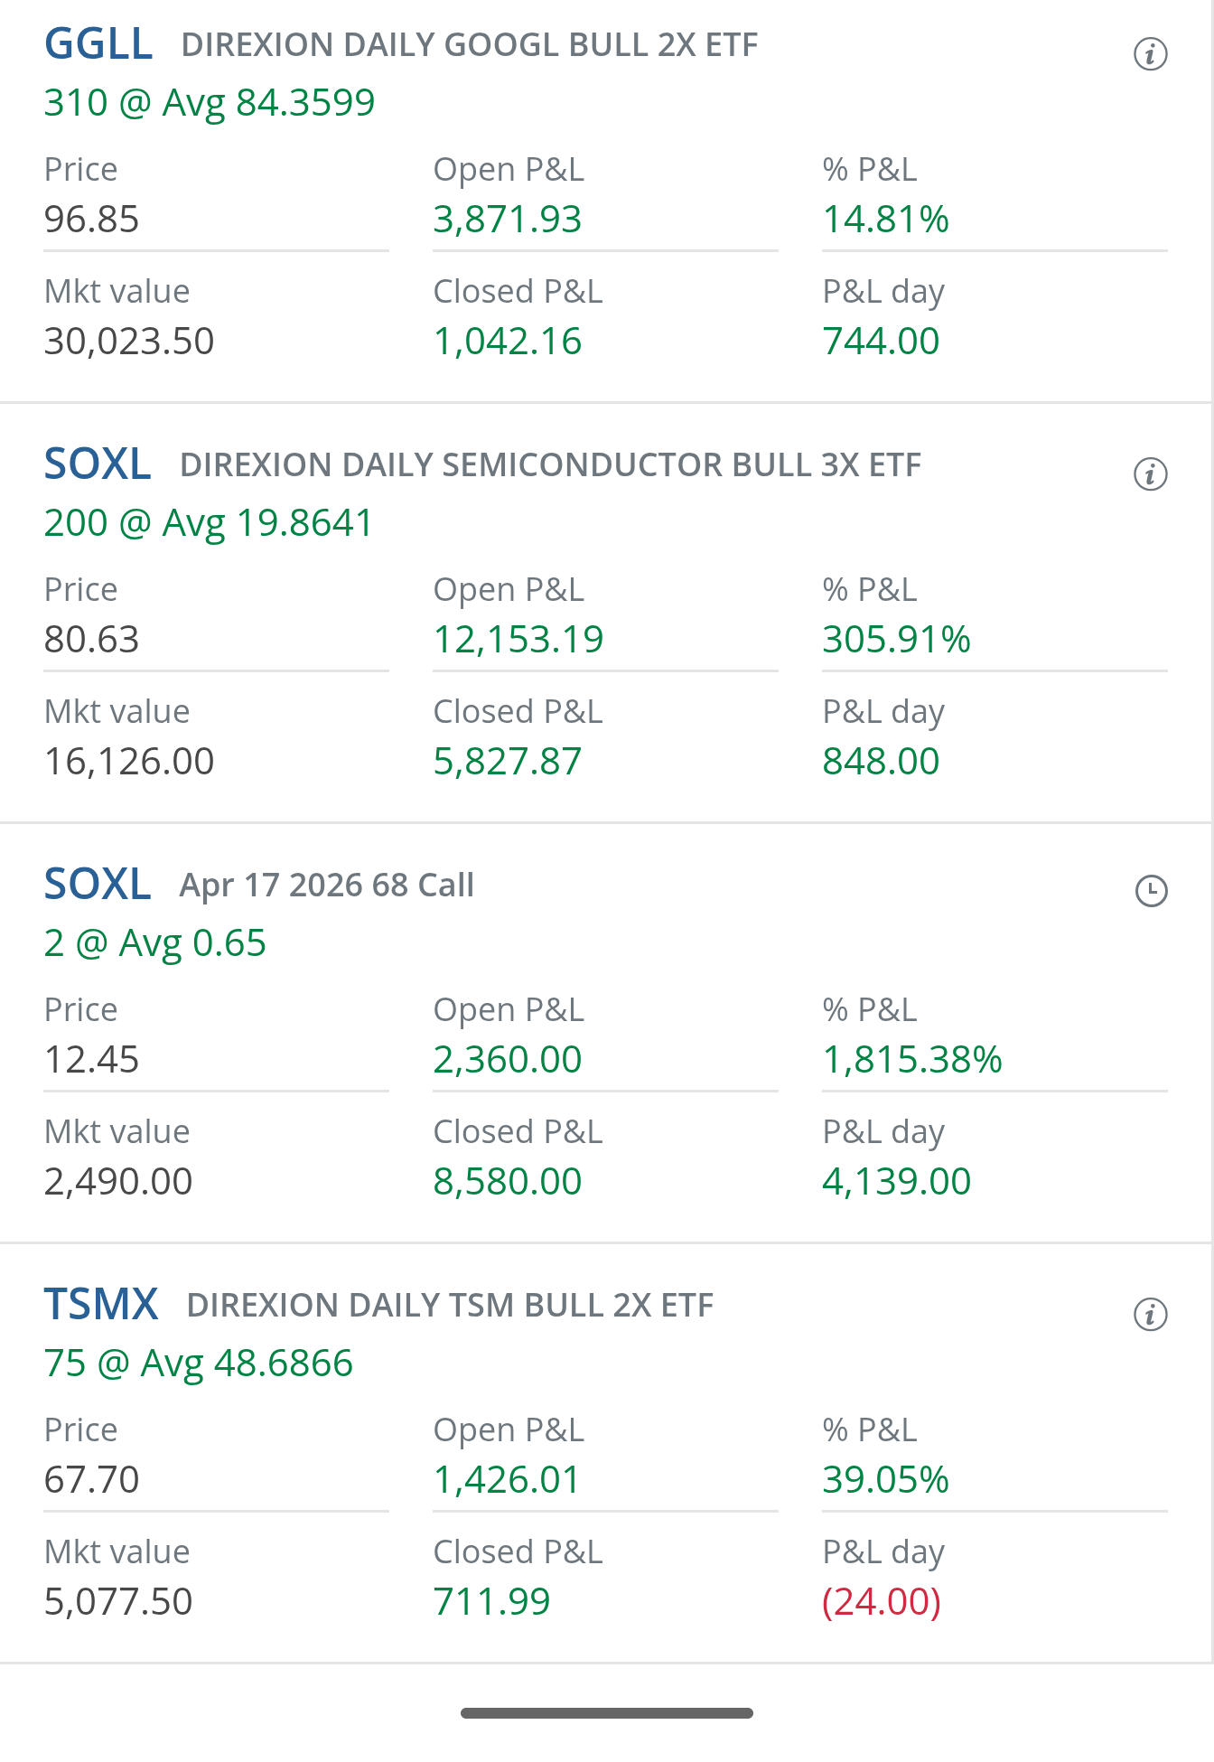Screen dimensions: 1214x1762
Task: Open SOXL ticker for the Semiconductor Bull ETF
Action: point(98,464)
